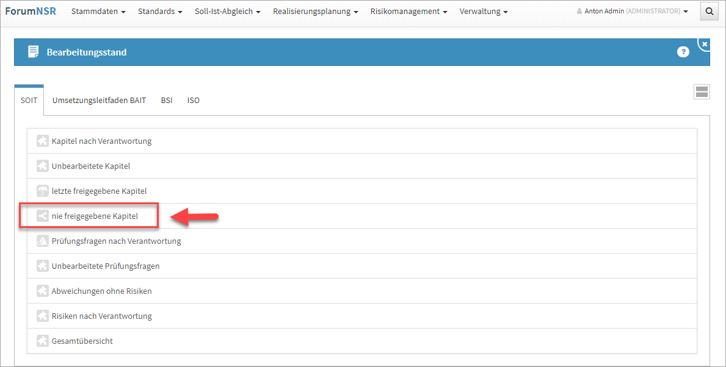The height and width of the screenshot is (367, 726).
Task: Click the Bearbeitungsstand document icon
Action: 34,52
